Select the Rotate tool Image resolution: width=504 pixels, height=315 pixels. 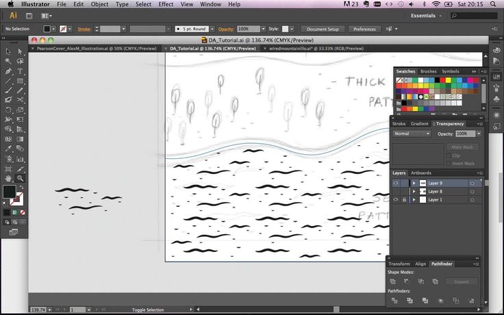(8, 110)
